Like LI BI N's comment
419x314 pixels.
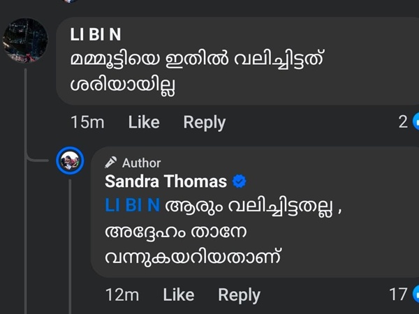pos(144,122)
